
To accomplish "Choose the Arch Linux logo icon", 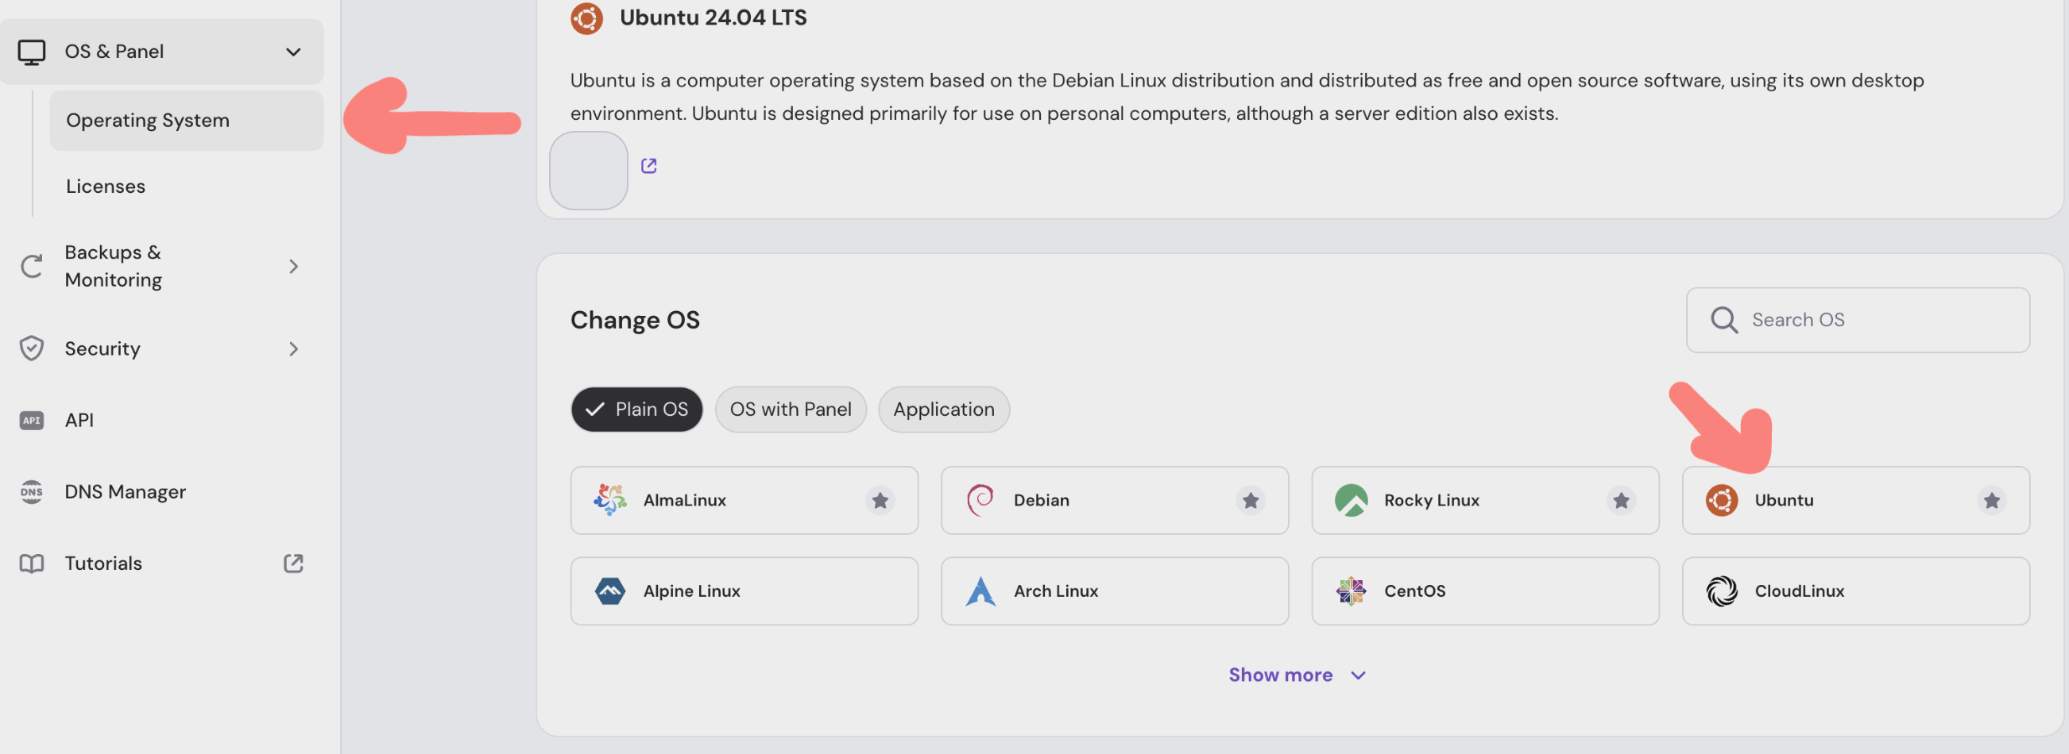I will tap(980, 591).
